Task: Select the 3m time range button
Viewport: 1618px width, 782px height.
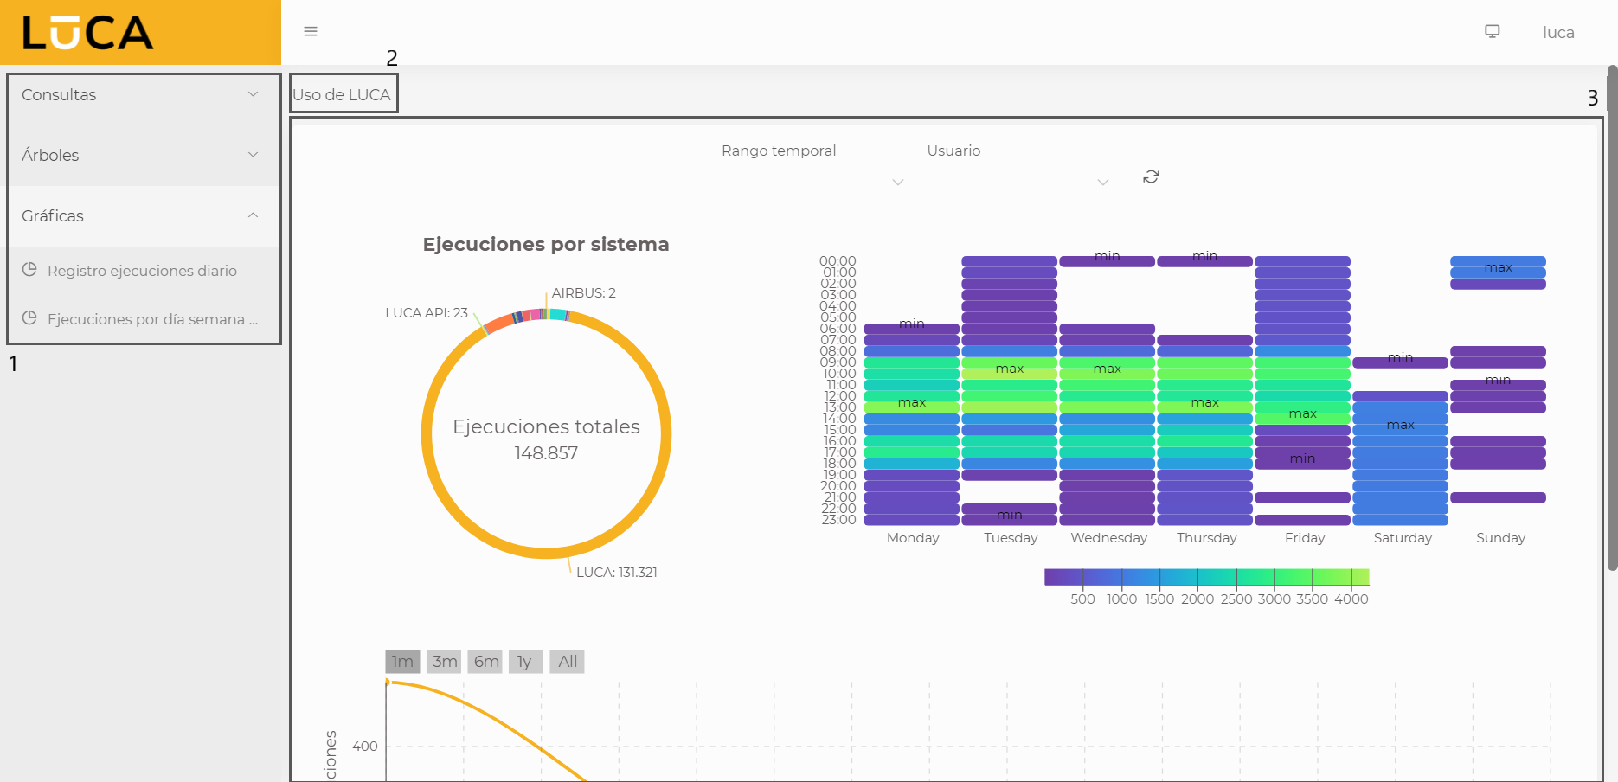Action: 445,662
